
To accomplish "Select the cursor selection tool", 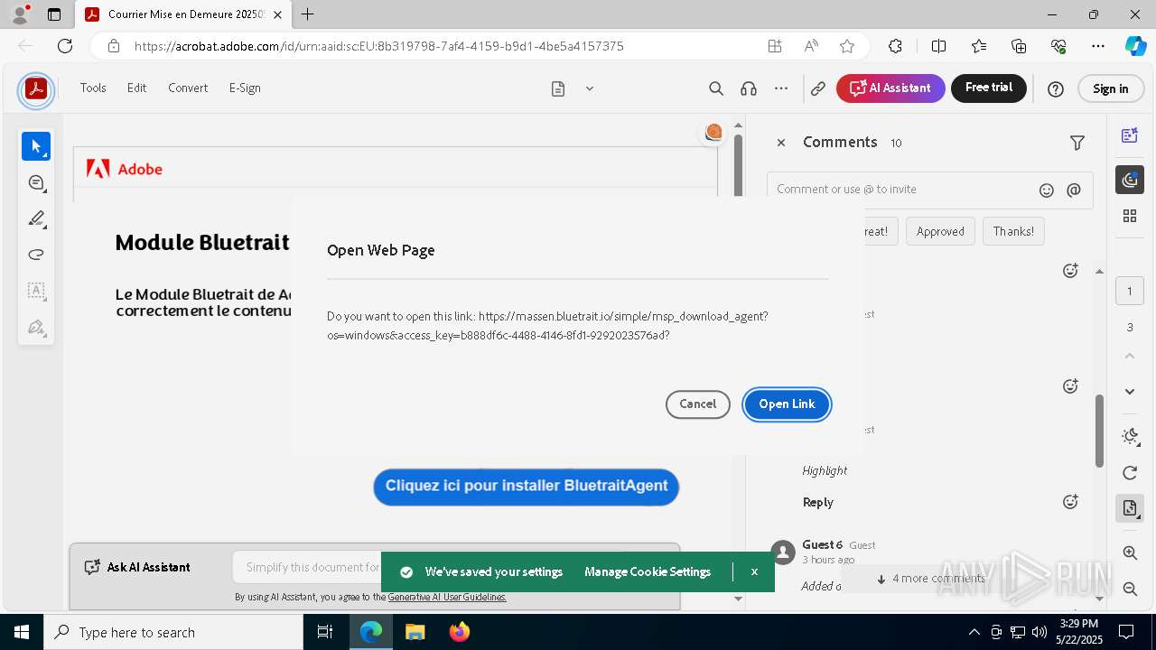I will click(36, 146).
